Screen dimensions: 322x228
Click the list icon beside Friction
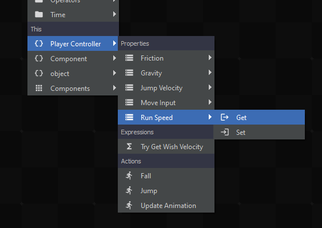pos(129,58)
